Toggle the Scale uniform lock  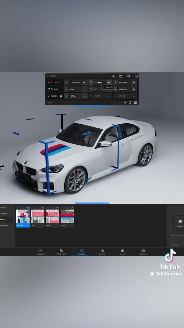(61, 96)
